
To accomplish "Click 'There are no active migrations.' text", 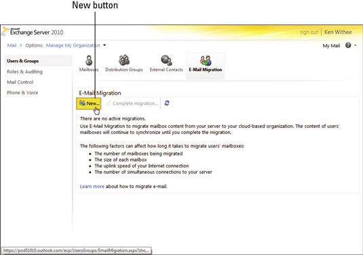I will (x=113, y=118).
